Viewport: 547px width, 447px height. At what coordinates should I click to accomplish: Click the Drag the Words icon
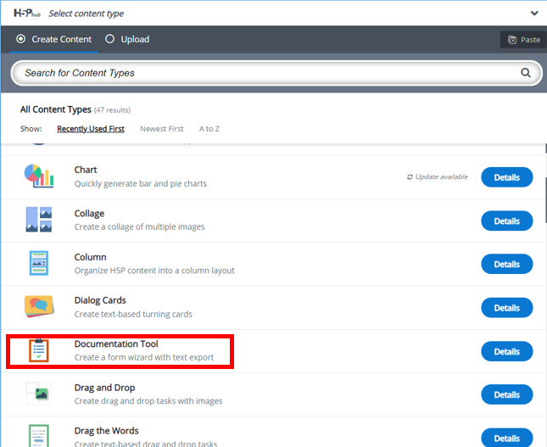(x=39, y=433)
